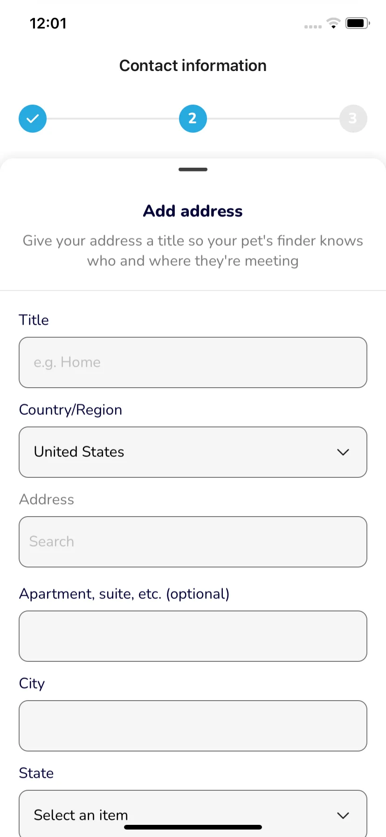The height and width of the screenshot is (837, 386).
Task: Tap the Add address heading
Action: tap(193, 211)
